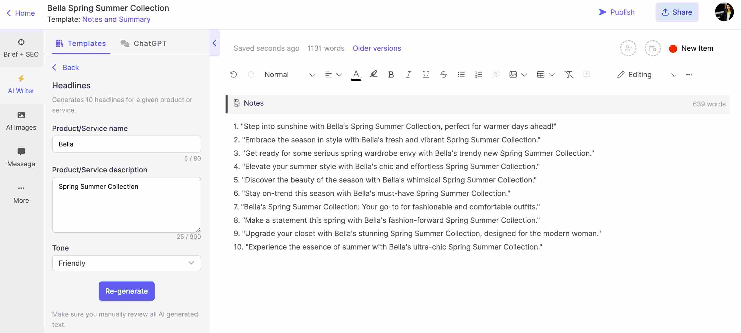
Task: Expand the Friendly tone dropdown
Action: [191, 263]
